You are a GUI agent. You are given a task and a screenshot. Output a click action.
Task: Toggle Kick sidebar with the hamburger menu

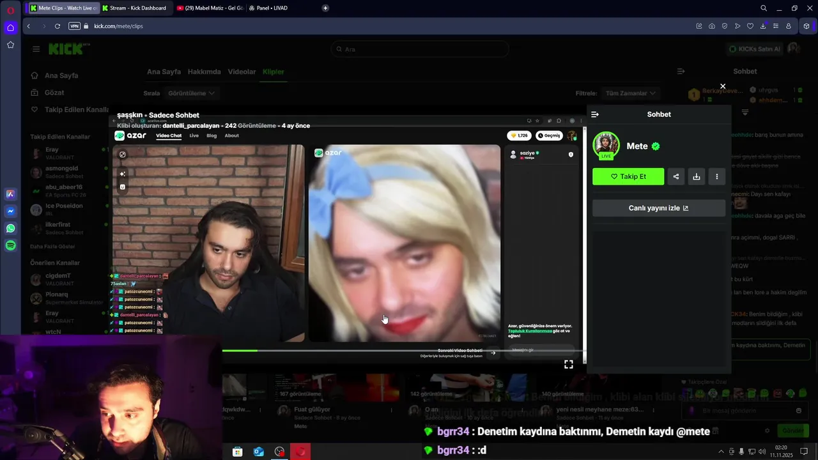click(36, 49)
